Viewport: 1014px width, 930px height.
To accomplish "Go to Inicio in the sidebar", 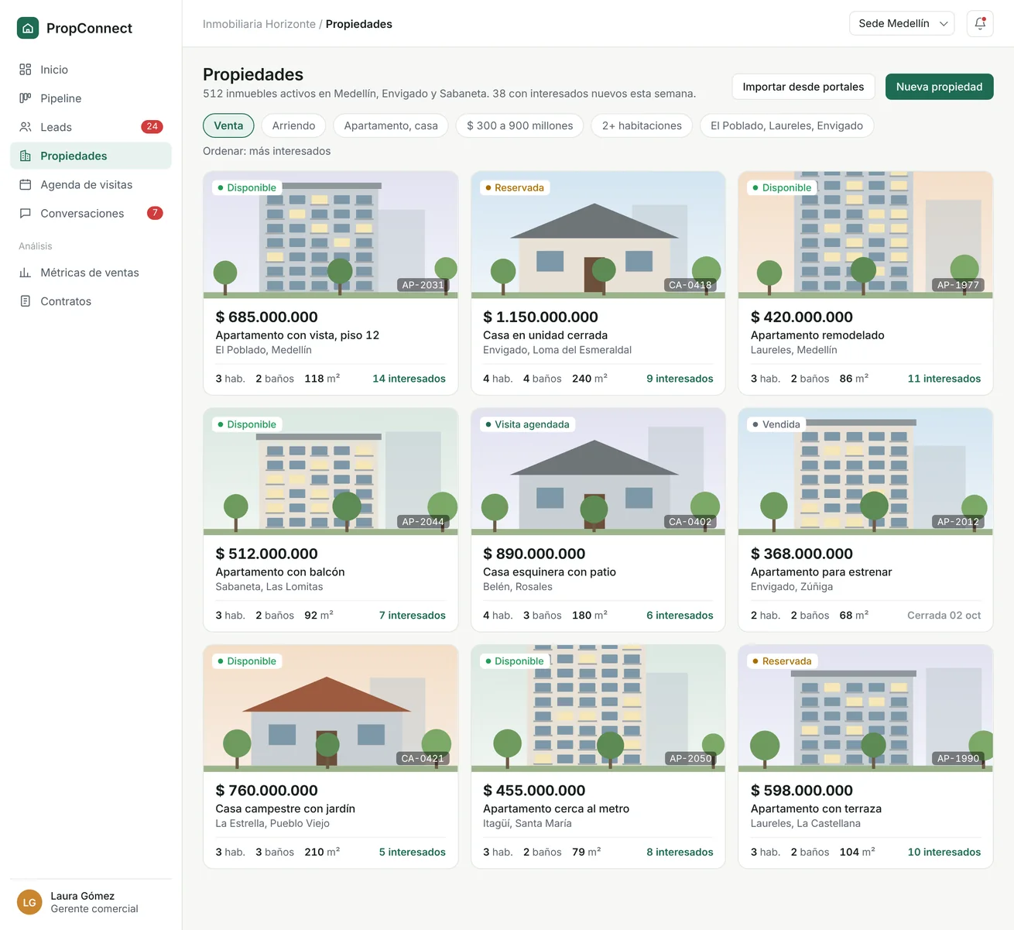I will (x=91, y=70).
